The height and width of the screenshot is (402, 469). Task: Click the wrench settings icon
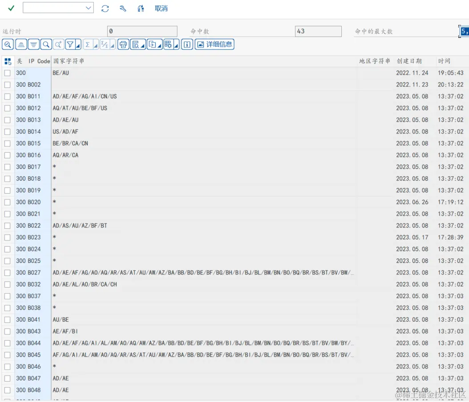click(123, 8)
